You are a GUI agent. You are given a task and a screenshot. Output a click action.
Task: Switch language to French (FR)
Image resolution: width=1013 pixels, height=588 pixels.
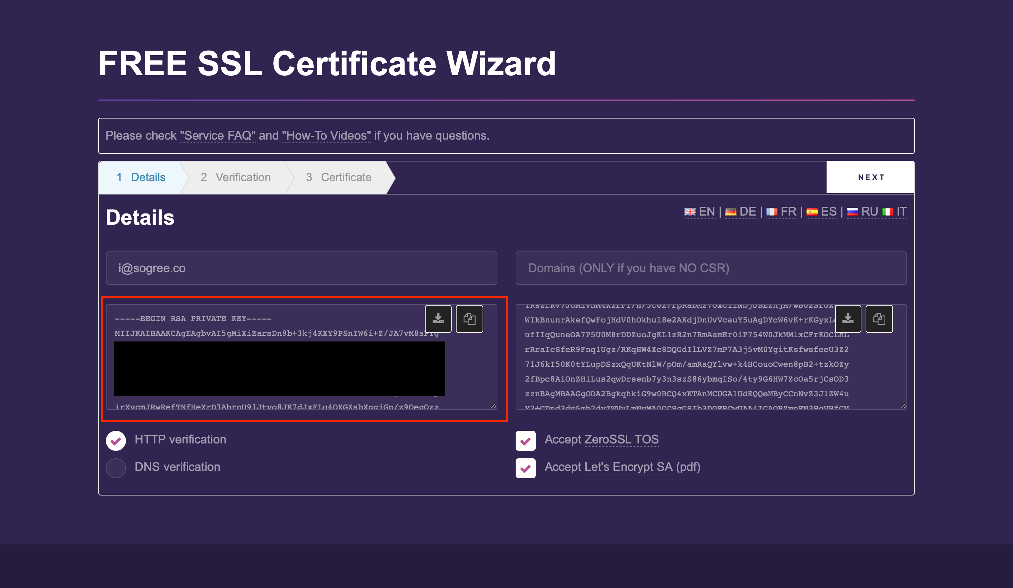(x=781, y=211)
